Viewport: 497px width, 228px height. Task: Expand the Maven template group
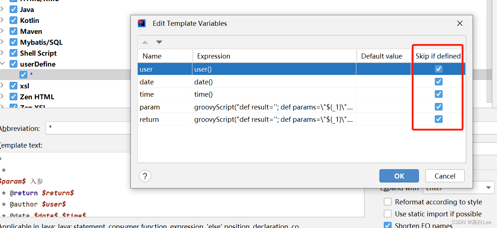click(x=3, y=31)
